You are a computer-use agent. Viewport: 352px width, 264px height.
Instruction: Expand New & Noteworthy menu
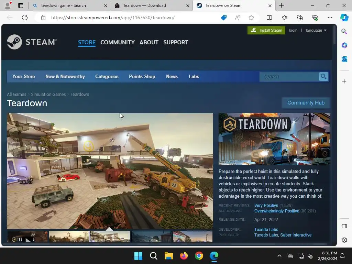tap(65, 77)
